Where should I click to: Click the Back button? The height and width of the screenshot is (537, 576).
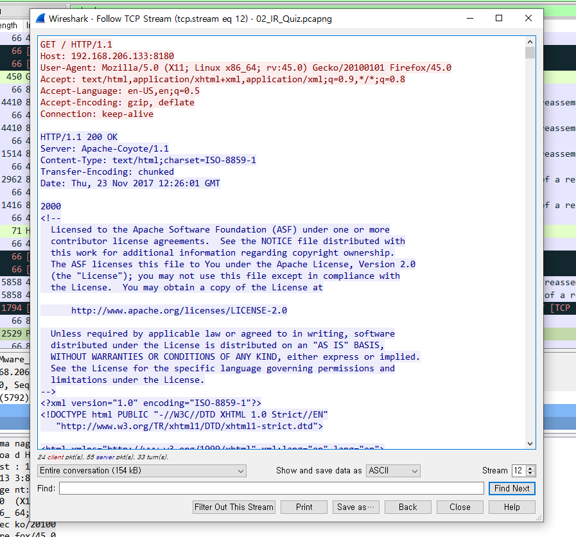click(408, 507)
